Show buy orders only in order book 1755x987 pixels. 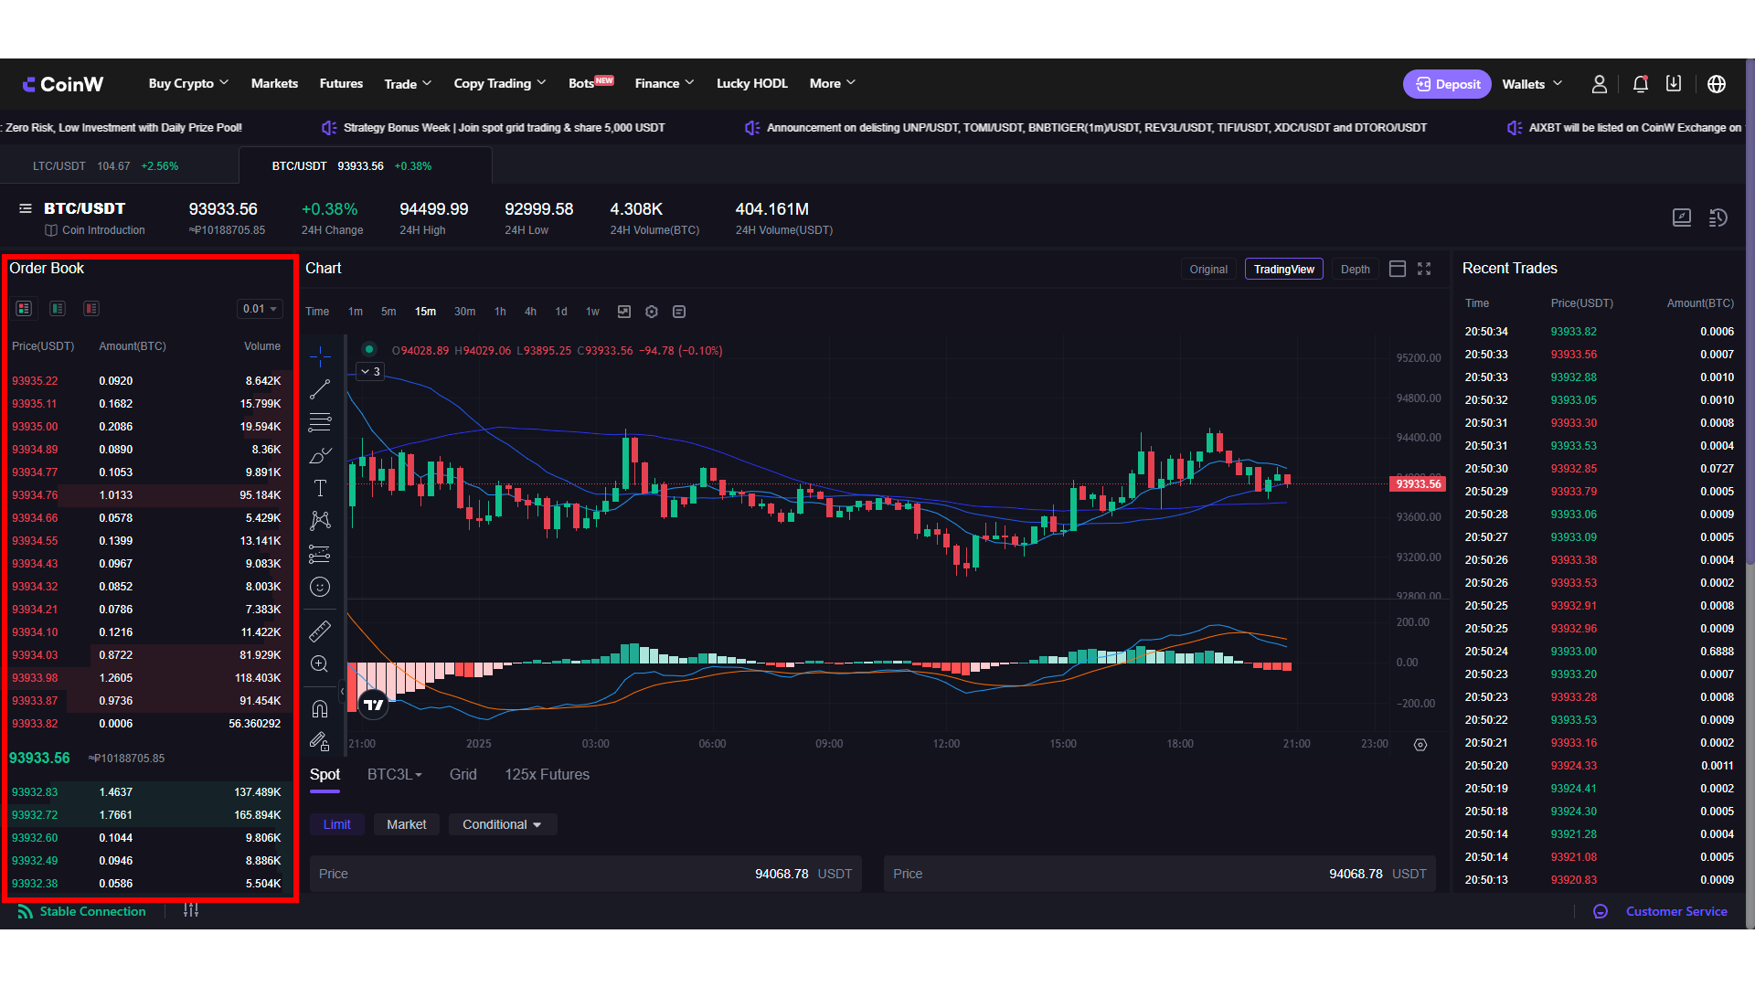[58, 309]
